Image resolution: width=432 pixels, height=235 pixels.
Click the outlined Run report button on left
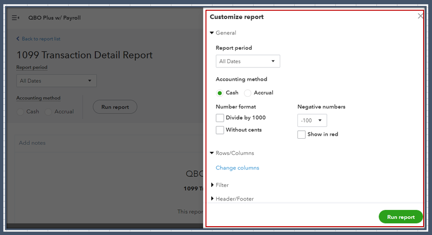pos(115,107)
